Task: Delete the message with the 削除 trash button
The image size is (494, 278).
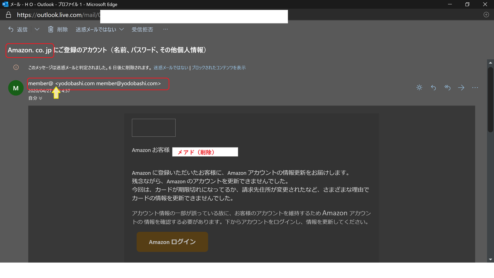Action: click(x=58, y=29)
